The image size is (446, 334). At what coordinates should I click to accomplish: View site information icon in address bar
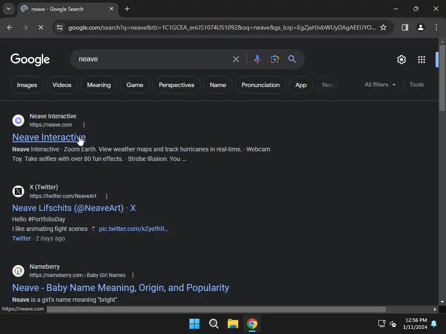pyautogui.click(x=59, y=27)
